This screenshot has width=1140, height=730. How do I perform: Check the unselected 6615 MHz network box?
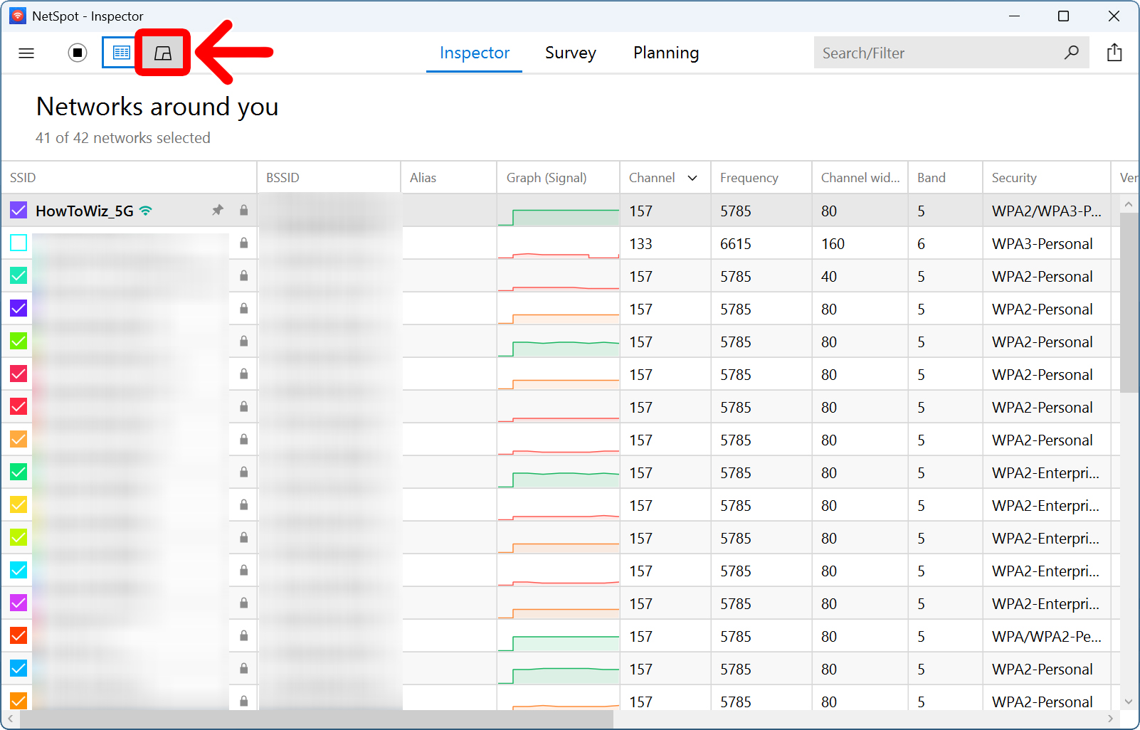click(19, 243)
